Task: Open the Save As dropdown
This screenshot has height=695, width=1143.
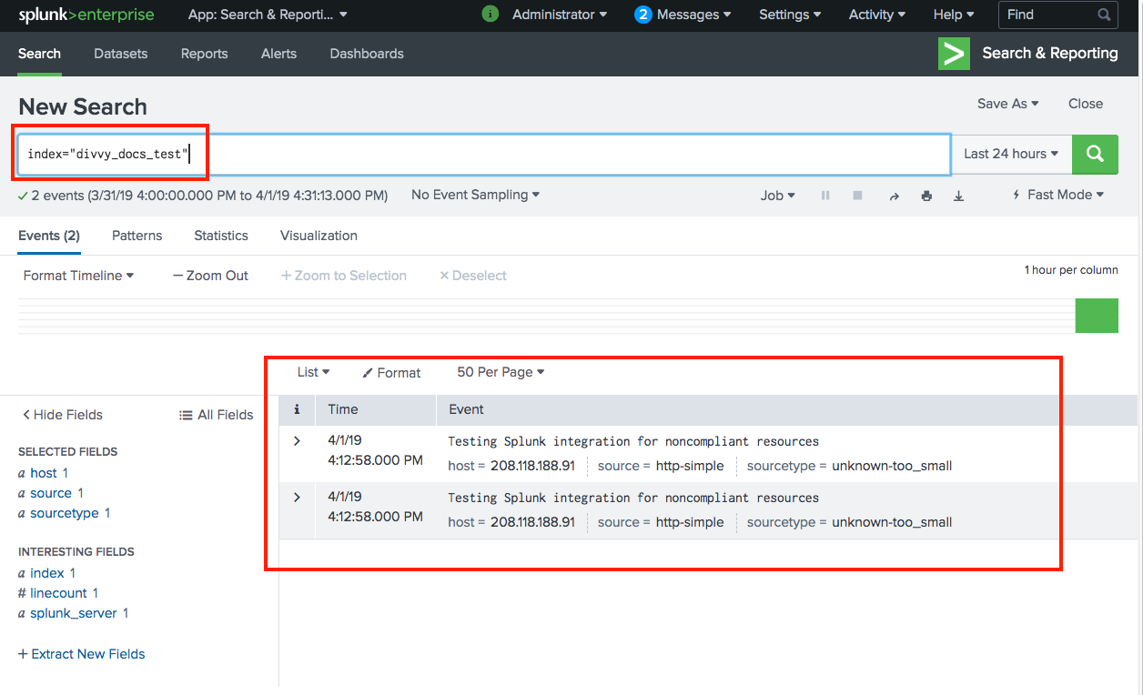Action: tap(1008, 104)
